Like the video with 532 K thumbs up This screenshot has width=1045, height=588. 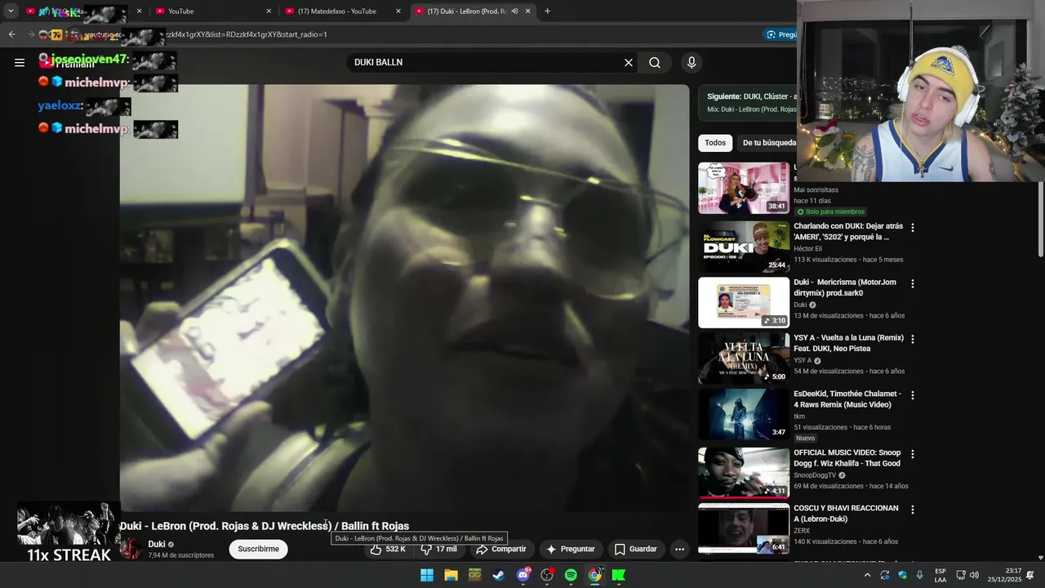[388, 549]
